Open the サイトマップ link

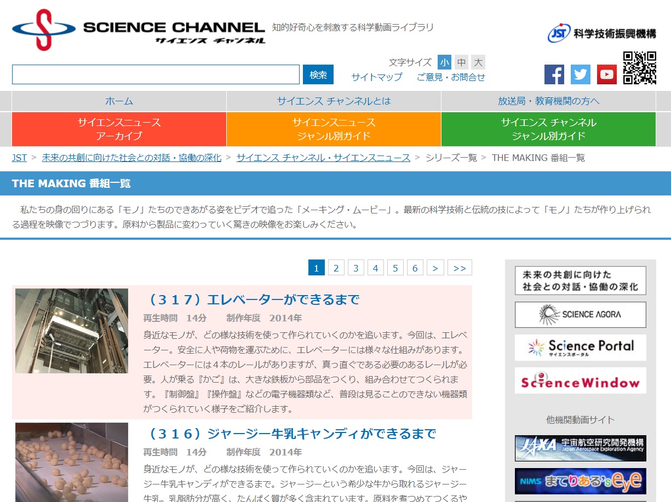click(x=377, y=77)
